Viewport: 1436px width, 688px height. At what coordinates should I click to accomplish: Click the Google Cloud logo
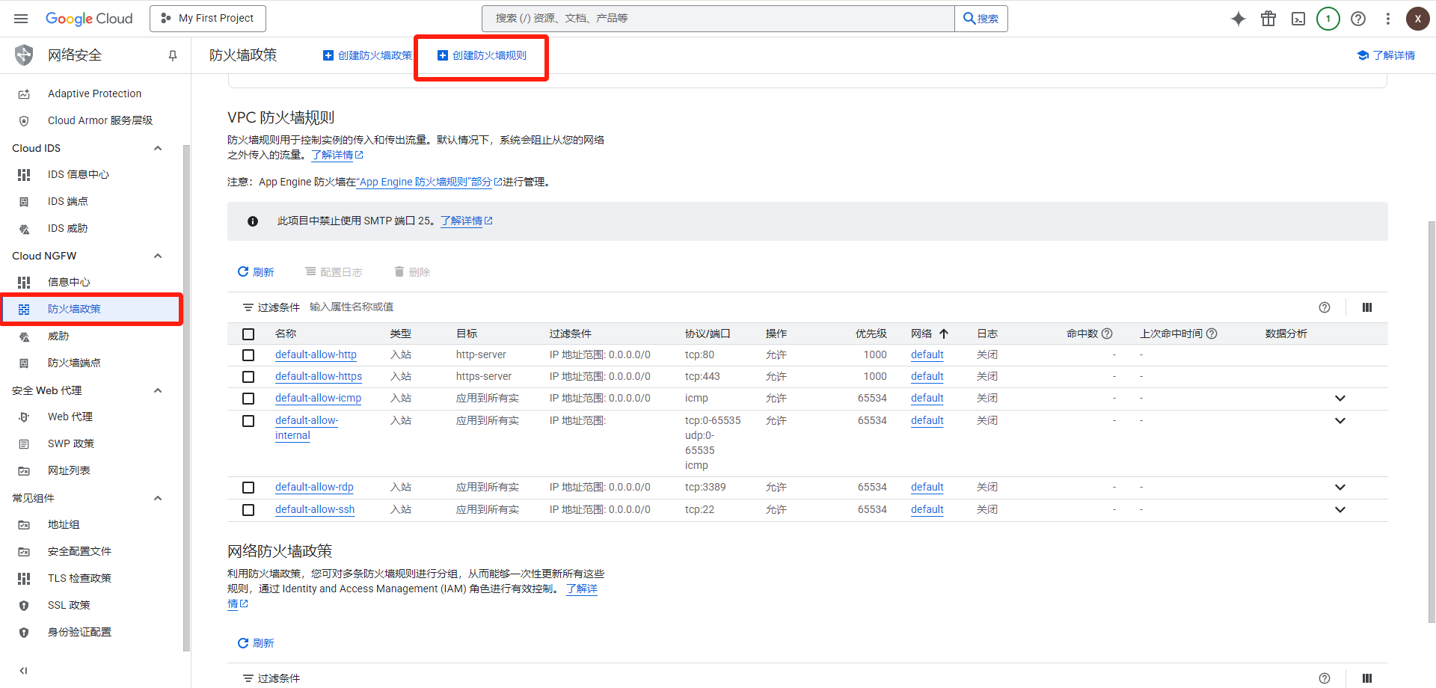[89, 19]
